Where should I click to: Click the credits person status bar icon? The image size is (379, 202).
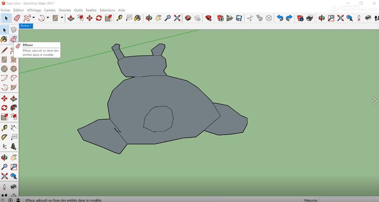point(18,200)
